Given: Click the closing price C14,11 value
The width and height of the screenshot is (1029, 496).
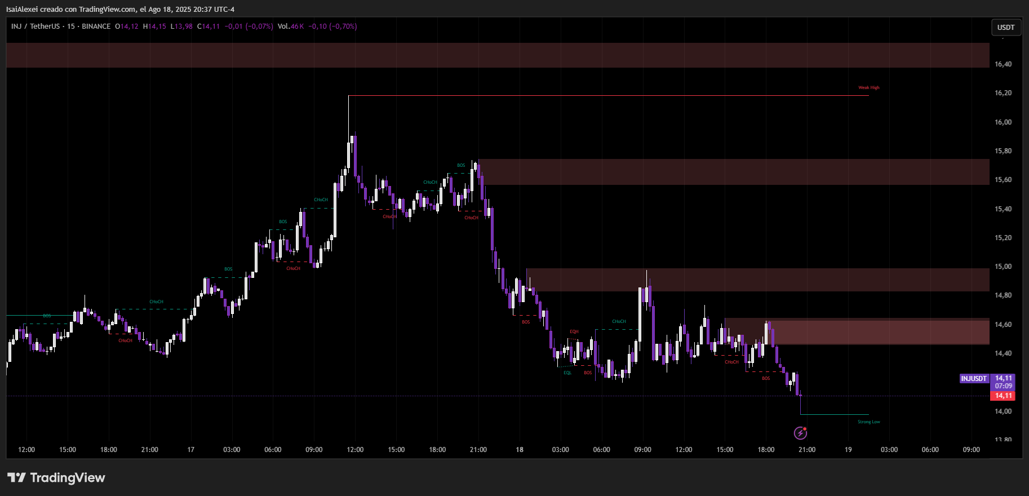Looking at the screenshot, I should tap(209, 26).
